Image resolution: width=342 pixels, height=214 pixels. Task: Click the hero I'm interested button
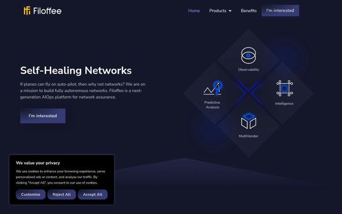point(43,116)
